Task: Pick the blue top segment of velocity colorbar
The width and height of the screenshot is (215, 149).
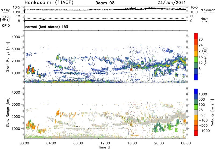Action: pos(196,91)
